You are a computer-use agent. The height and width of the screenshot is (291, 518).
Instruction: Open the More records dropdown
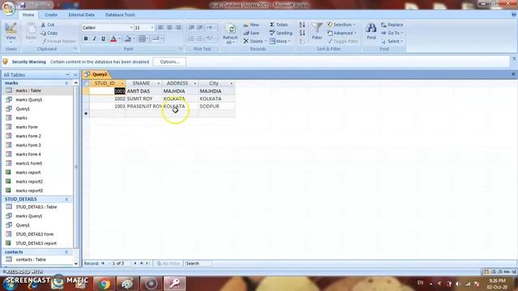coord(279,41)
